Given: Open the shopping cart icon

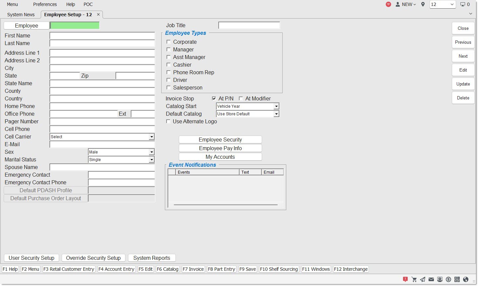Looking at the screenshot, I should (414, 279).
